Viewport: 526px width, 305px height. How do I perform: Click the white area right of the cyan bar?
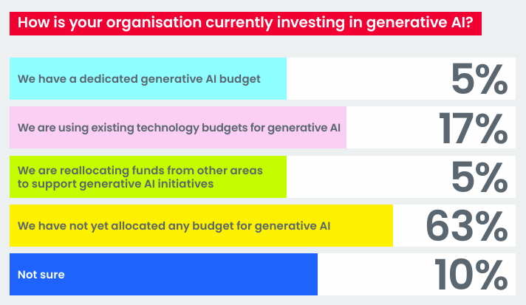367,78
